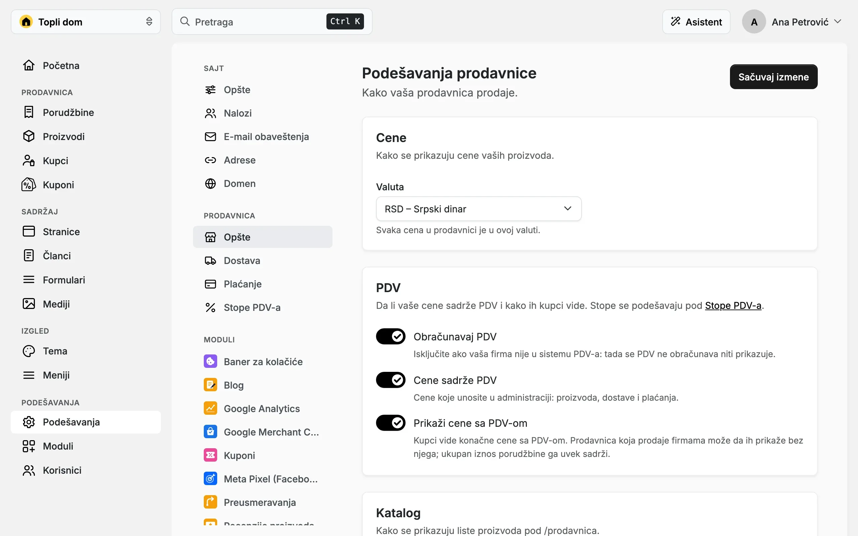Click the Google Merchant Center module icon
The height and width of the screenshot is (536, 858).
[210, 431]
